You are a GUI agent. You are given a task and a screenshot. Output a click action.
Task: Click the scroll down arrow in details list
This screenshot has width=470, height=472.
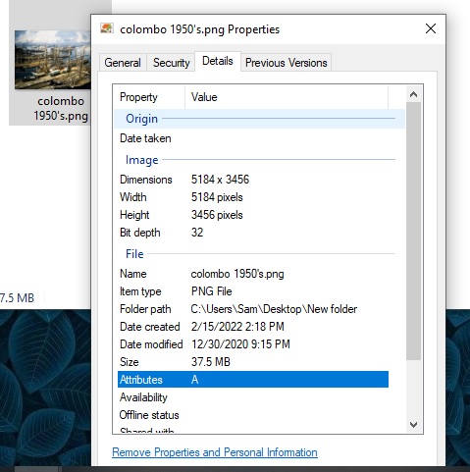tap(413, 425)
